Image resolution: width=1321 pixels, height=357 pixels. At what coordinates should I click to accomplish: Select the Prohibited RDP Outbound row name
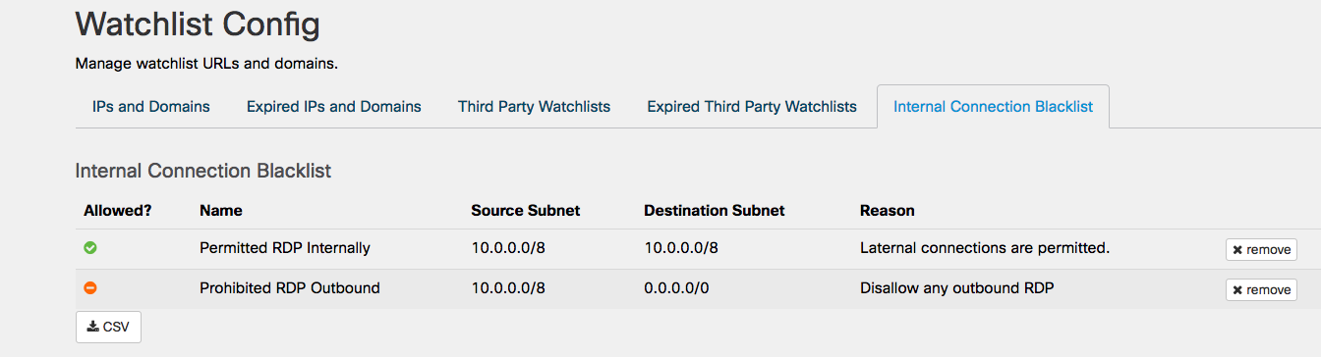[x=290, y=288]
